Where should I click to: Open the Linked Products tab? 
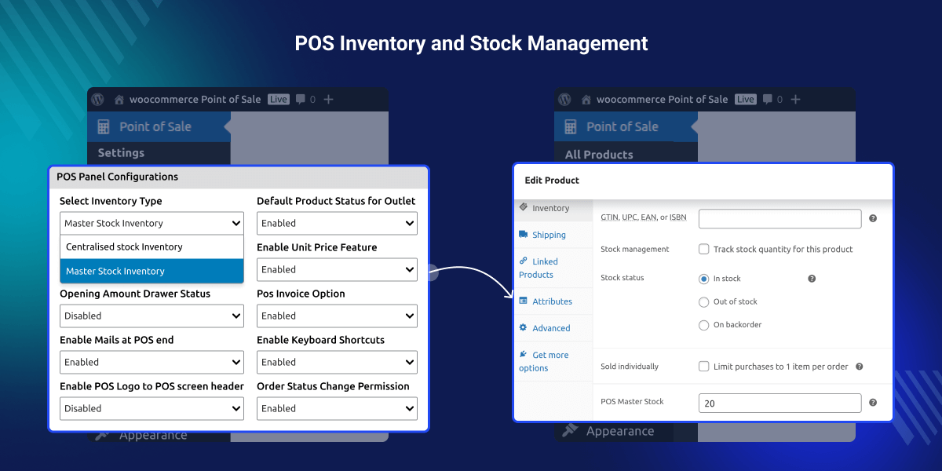tap(553, 268)
